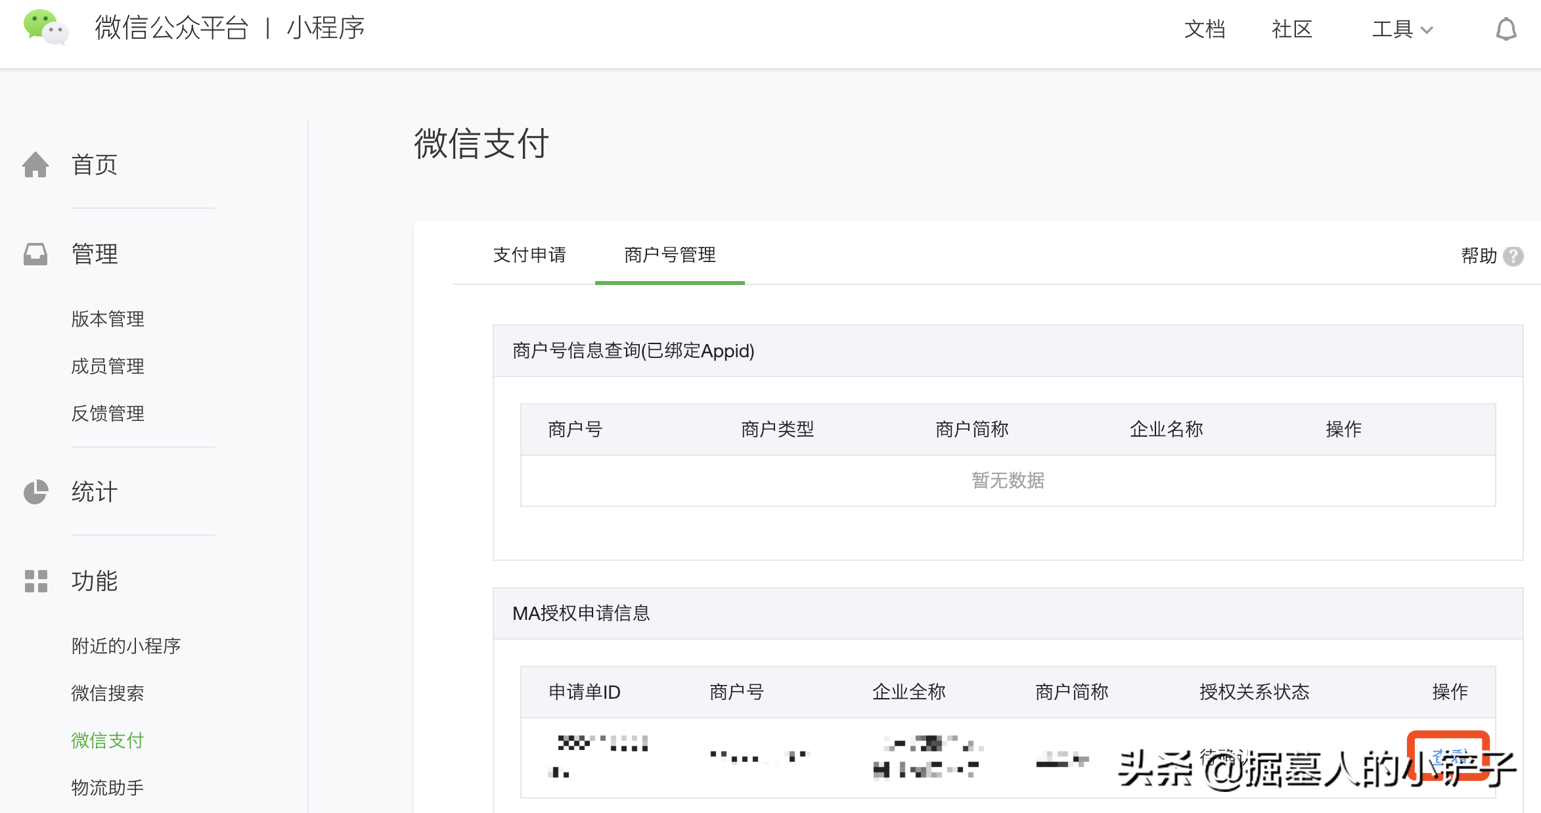Open 版本管理 in sidebar
The height and width of the screenshot is (813, 1541).
tap(108, 319)
